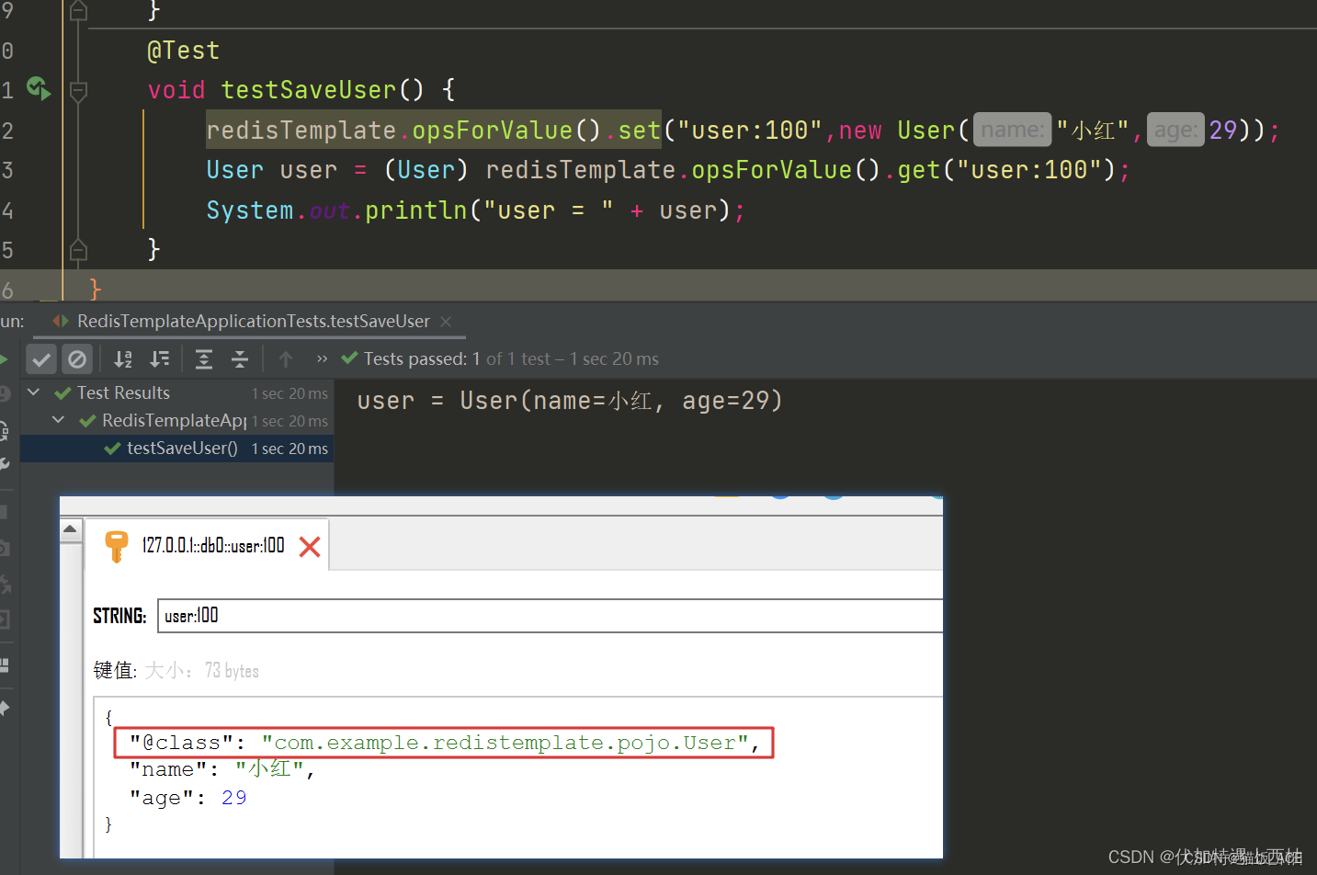This screenshot has width=1317, height=875.
Task: Sort test results by duration
Action: pyautogui.click(x=160, y=359)
